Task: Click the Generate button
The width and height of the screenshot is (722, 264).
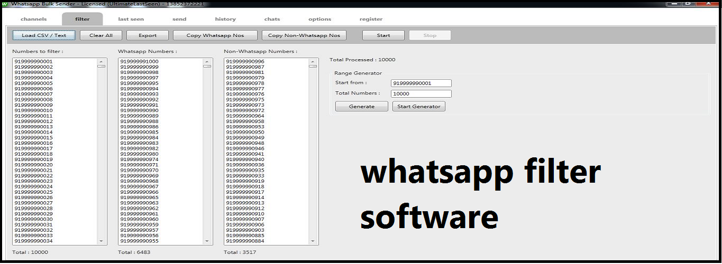Action: [362, 106]
